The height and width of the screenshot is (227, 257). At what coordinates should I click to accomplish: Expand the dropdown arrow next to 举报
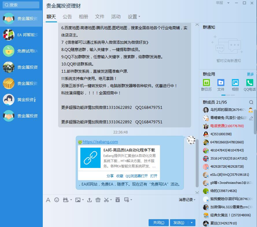tap(228, 3)
